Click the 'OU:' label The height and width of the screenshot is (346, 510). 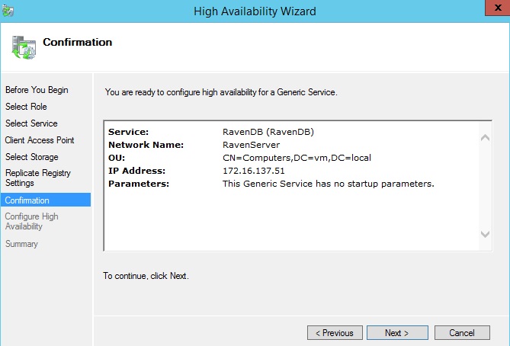point(117,158)
